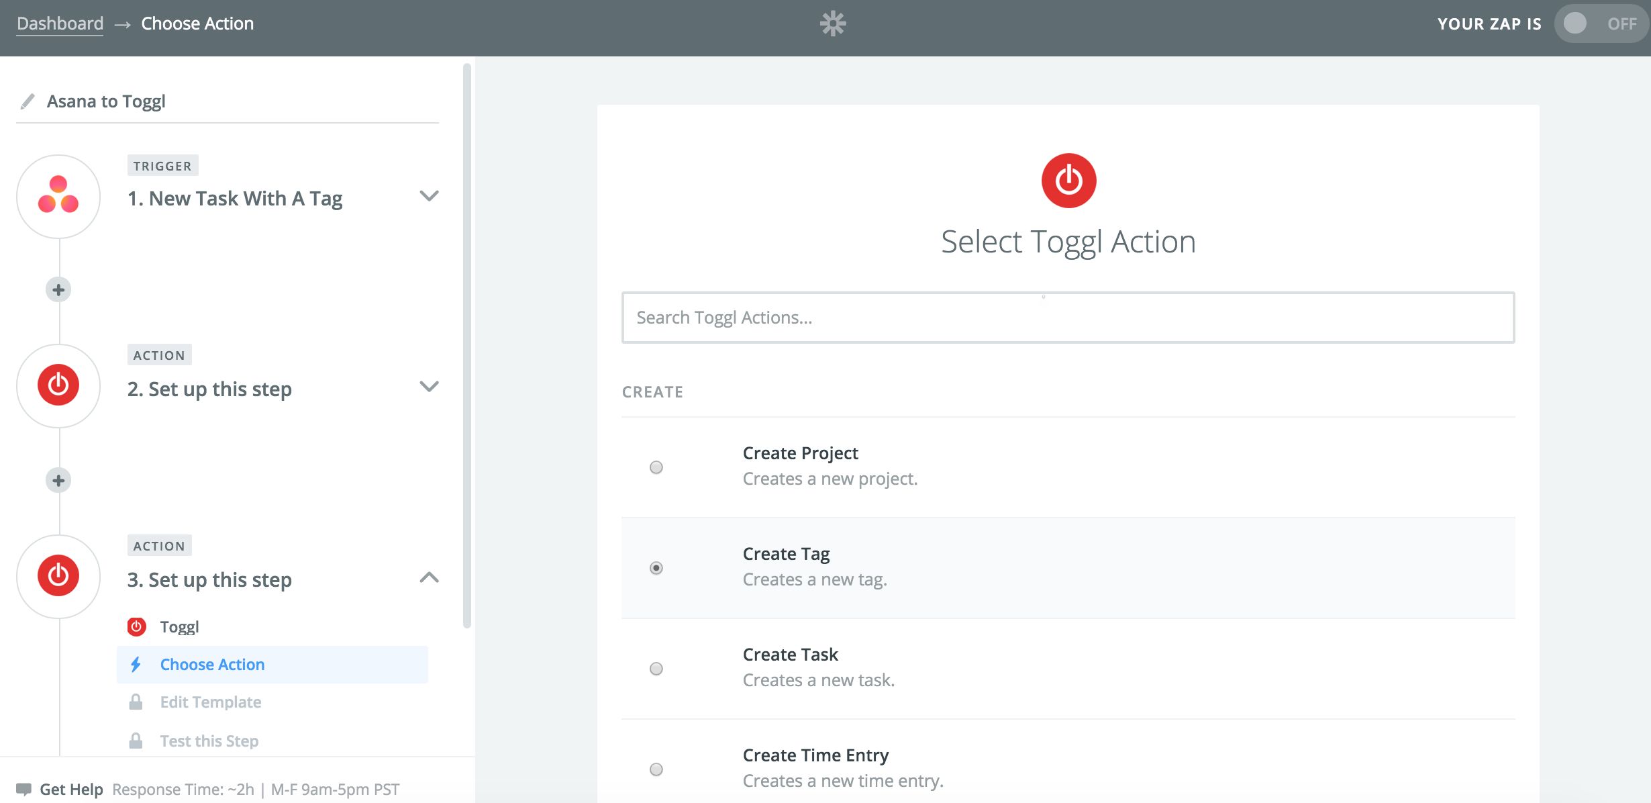Click the Toggl icon for step 3
The width and height of the screenshot is (1651, 803).
click(x=58, y=576)
